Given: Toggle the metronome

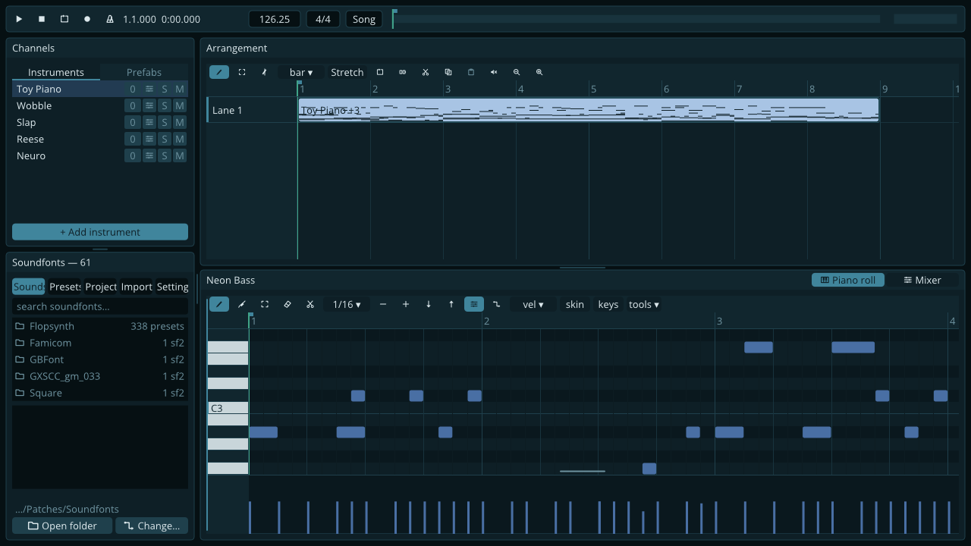Looking at the screenshot, I should pyautogui.click(x=110, y=19).
